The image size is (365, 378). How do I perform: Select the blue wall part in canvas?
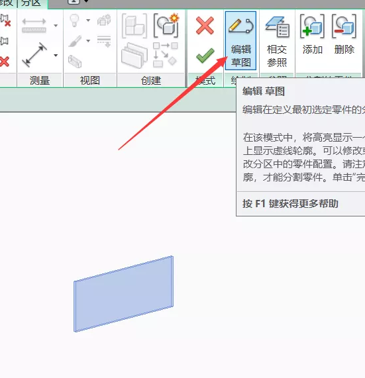[123, 294]
